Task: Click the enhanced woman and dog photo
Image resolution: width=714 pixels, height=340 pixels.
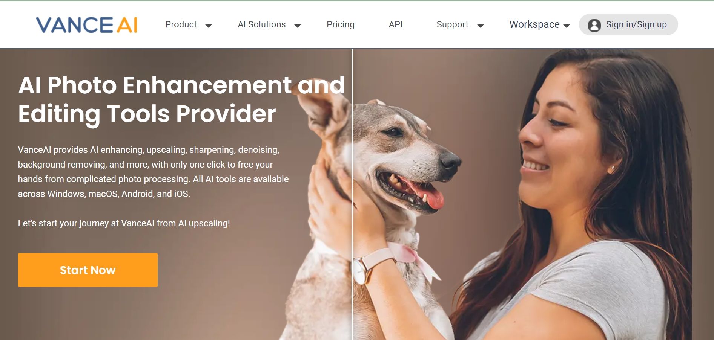Action: (533, 194)
